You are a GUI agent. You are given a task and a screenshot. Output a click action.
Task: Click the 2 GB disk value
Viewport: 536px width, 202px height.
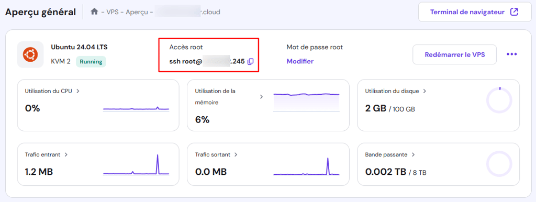tap(376, 108)
